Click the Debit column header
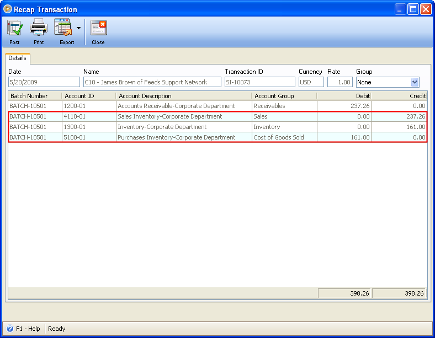Image resolution: width=435 pixels, height=338 pixels. [x=344, y=96]
